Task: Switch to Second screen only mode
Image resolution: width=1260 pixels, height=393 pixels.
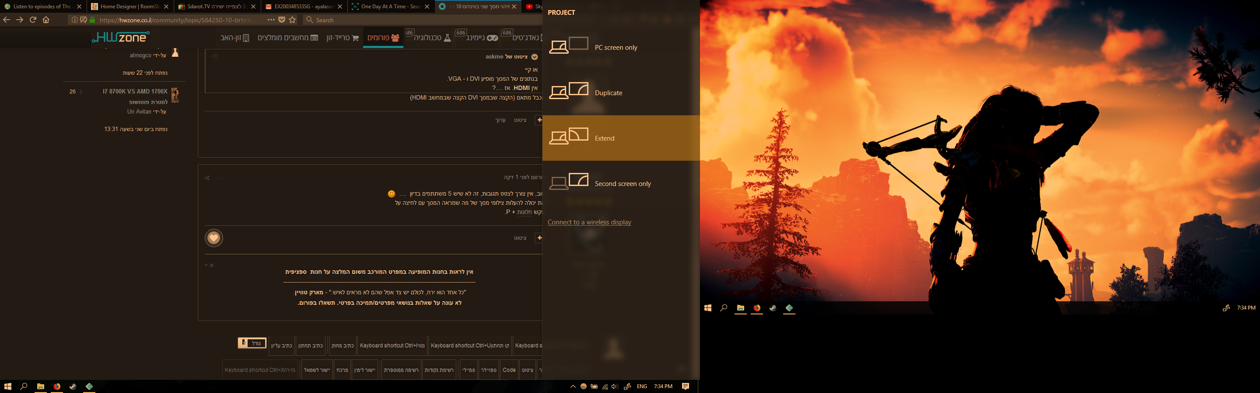Action: (x=621, y=183)
